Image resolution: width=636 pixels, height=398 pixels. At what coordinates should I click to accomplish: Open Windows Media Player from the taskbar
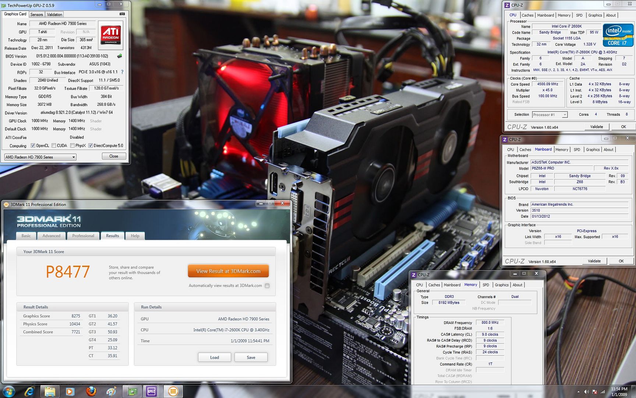(70, 391)
